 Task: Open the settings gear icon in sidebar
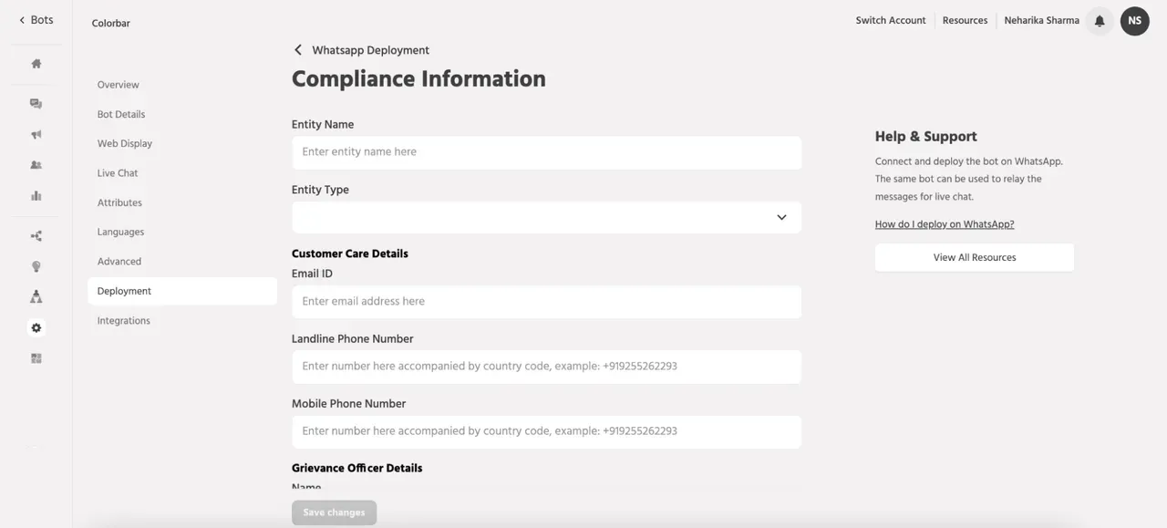36,327
